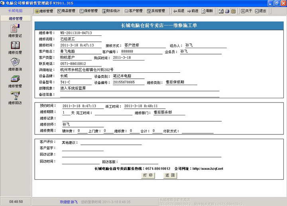
Task: Click the 购机客户 customer type value
Action: [67, 58]
